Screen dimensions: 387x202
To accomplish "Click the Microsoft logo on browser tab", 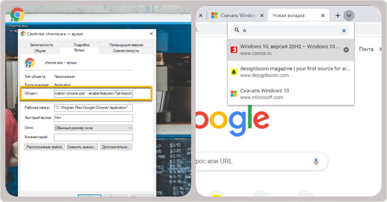I will (x=214, y=15).
